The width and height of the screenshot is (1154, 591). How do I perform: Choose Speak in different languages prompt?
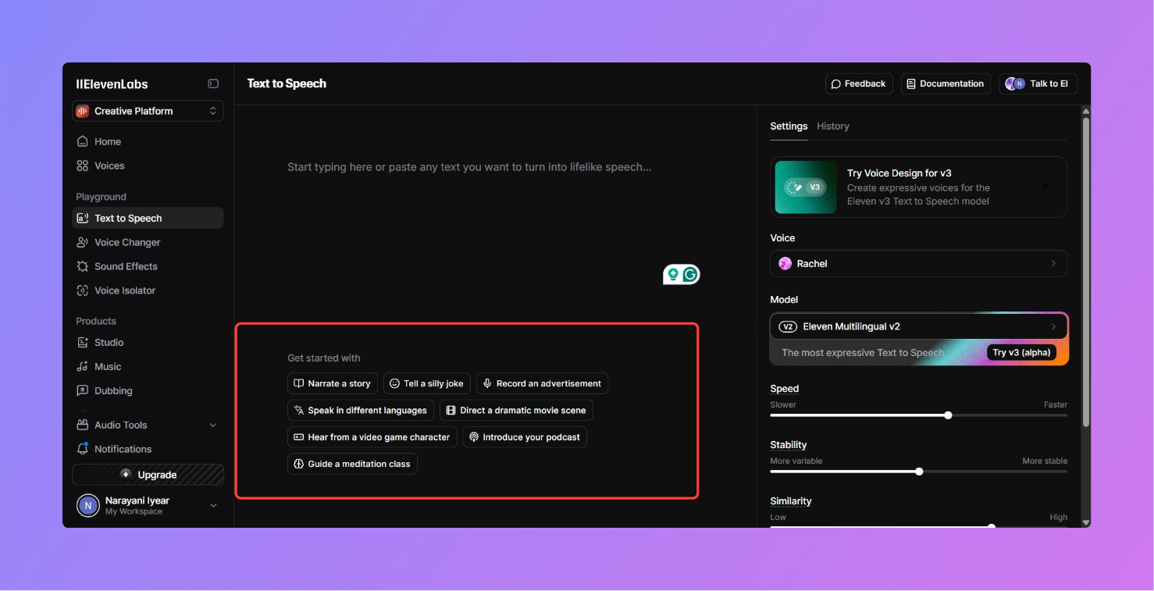pos(361,410)
